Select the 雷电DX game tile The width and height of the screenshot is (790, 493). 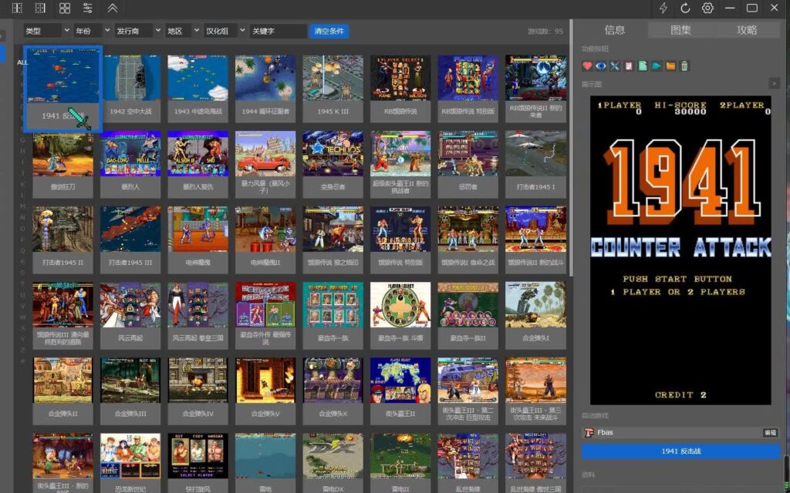[x=333, y=463]
